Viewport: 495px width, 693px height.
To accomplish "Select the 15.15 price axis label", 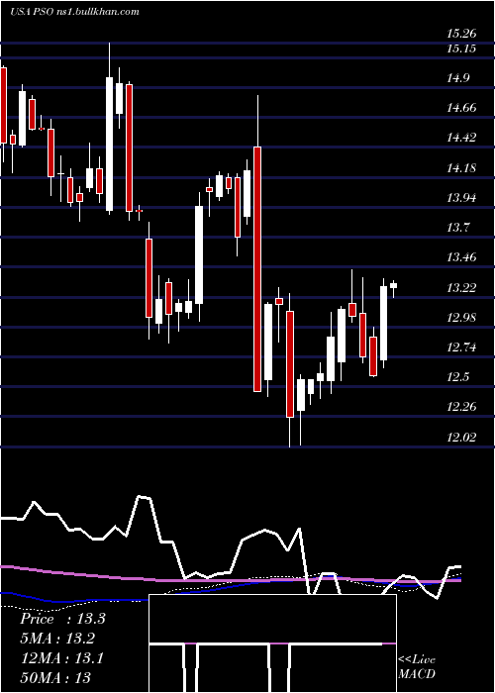I will click(461, 48).
